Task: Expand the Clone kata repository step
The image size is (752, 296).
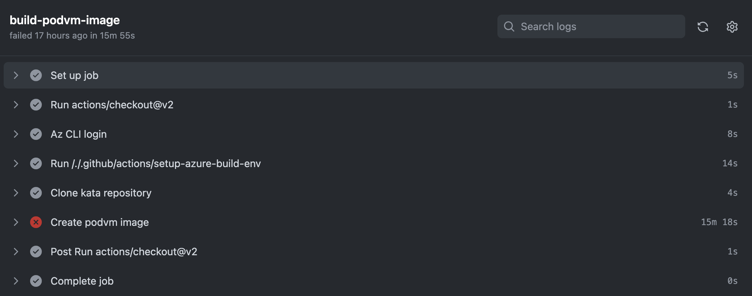Action: click(16, 193)
